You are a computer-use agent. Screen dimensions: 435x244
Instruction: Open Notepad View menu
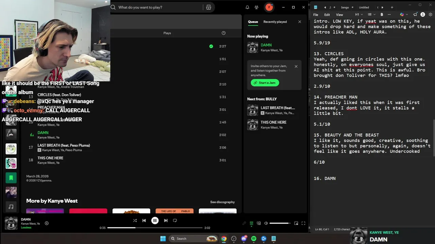[340, 15]
